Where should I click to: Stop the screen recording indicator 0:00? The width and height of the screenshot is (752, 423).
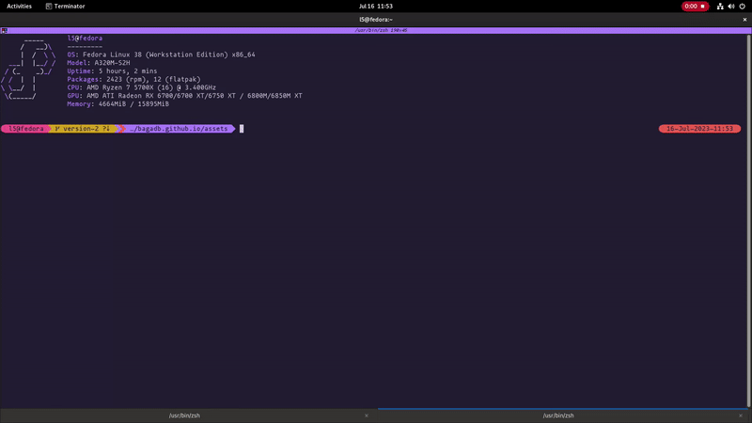695,7
